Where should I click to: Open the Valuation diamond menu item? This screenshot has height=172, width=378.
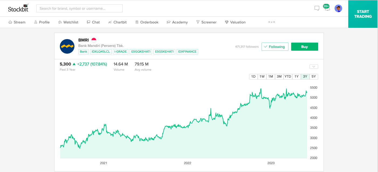235,22
